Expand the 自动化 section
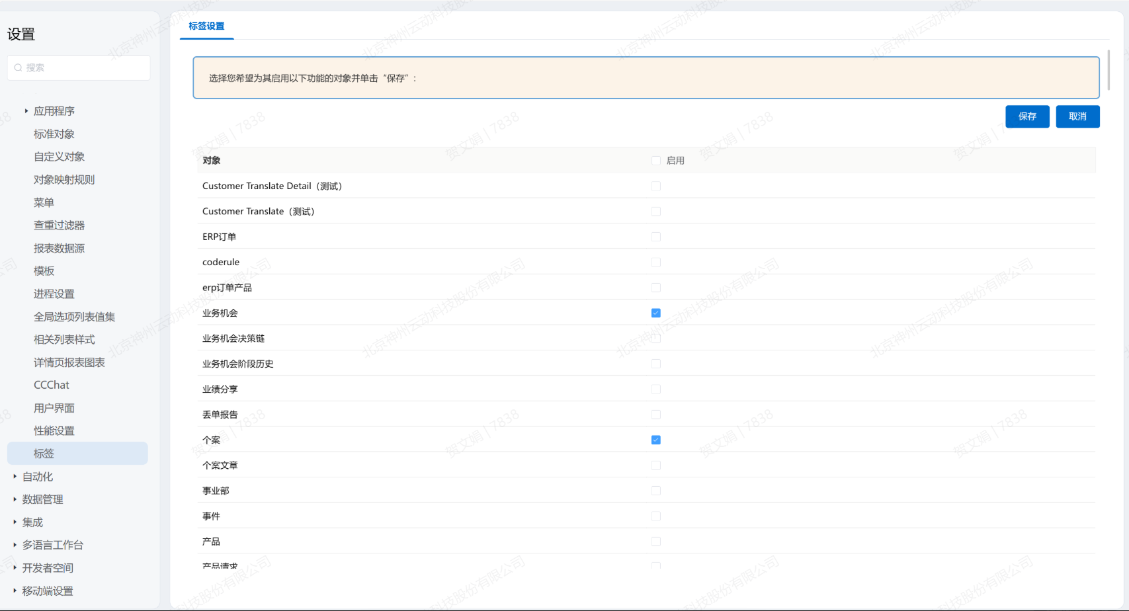This screenshot has height=611, width=1129. (x=15, y=476)
